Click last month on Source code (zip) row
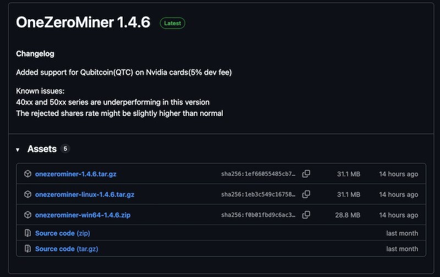Image resolution: width=440 pixels, height=277 pixels. click(402, 233)
